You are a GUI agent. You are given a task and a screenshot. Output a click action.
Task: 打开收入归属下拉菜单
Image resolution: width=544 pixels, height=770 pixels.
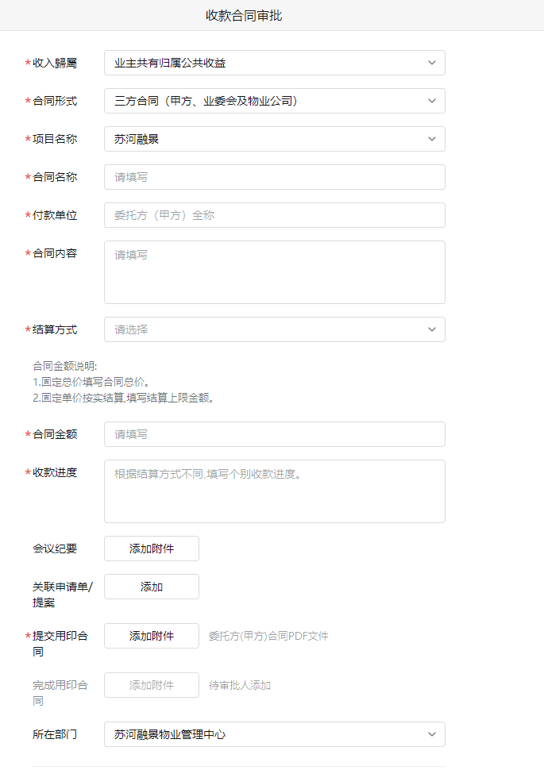pyautogui.click(x=274, y=63)
